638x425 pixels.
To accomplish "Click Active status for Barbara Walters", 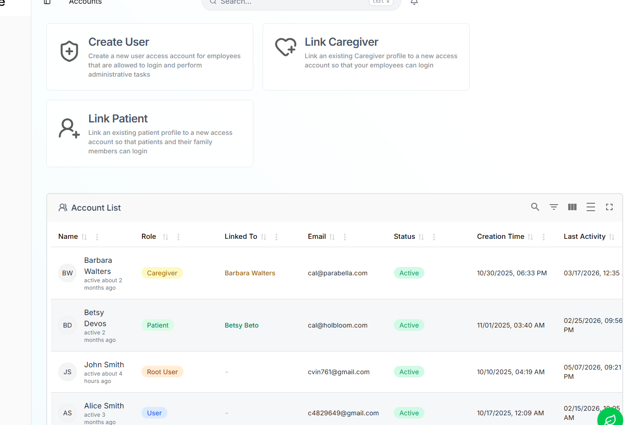I will click(409, 273).
